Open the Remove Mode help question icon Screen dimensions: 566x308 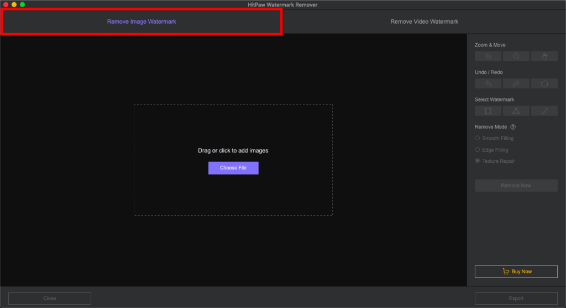point(513,127)
